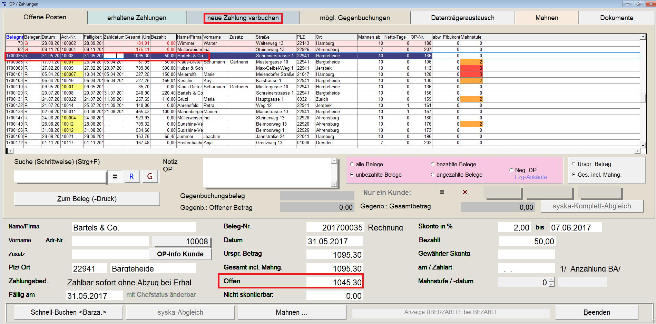Click the 'Mahnstufe' column header
Image resolution: width=656 pixels, height=324 pixels.
[x=471, y=37]
